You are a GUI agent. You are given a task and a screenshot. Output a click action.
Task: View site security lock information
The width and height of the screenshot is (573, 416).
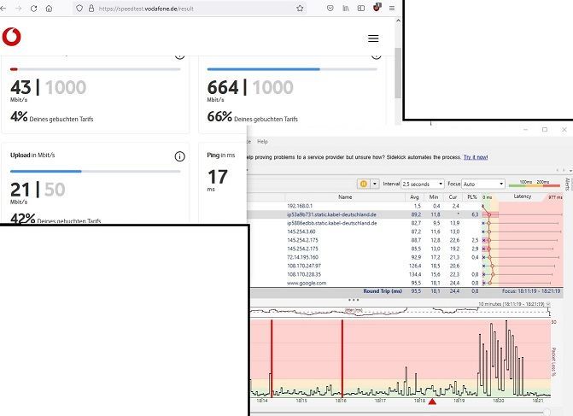pos(91,9)
